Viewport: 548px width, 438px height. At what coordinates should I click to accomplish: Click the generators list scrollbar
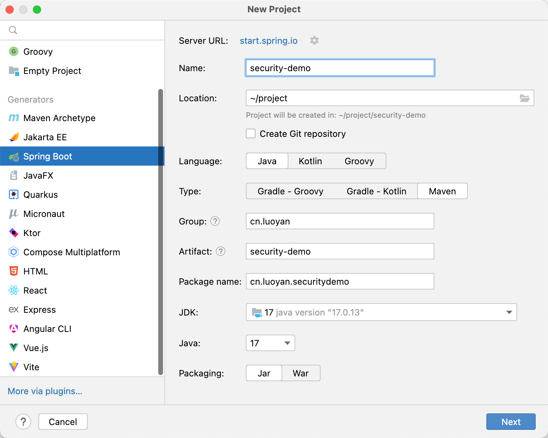[x=161, y=232]
